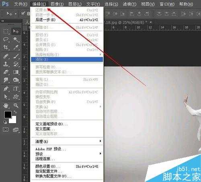
Task: Activate the Horizontal Type tool
Action: (x=16, y=89)
